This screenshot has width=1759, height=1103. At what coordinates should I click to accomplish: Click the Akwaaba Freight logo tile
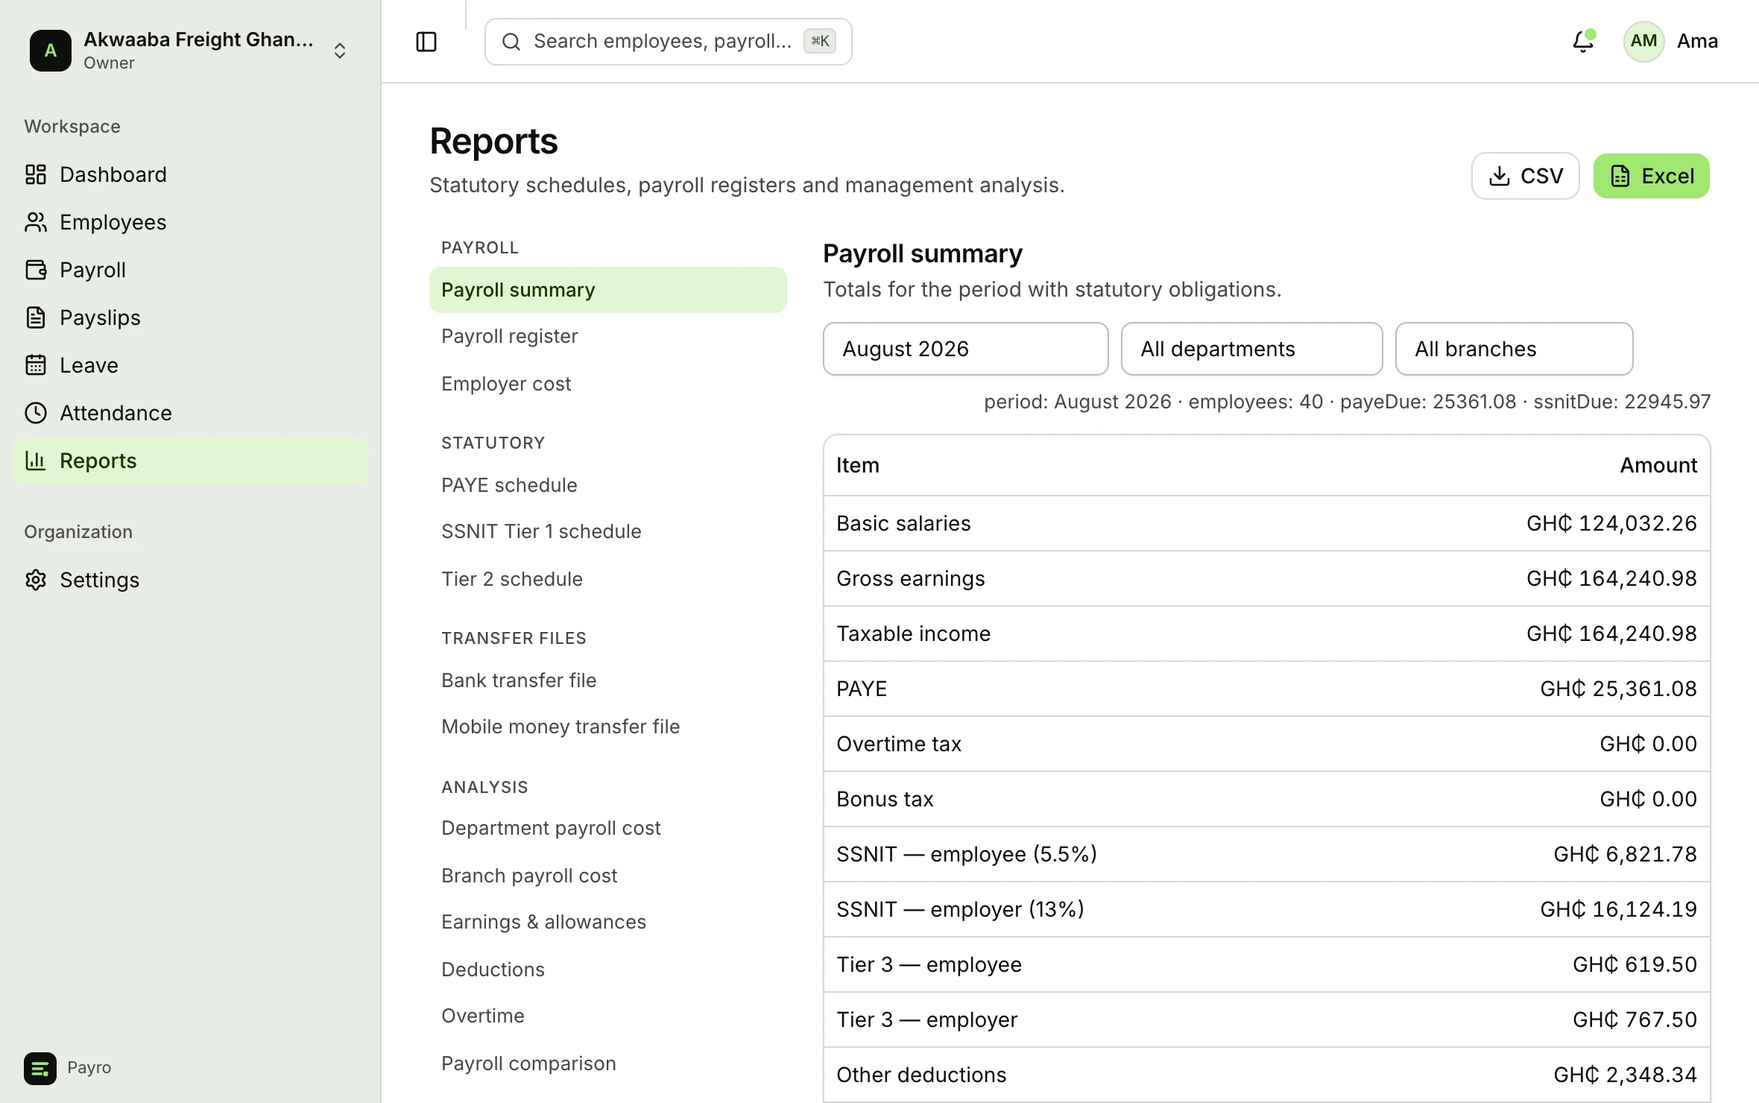coord(51,51)
